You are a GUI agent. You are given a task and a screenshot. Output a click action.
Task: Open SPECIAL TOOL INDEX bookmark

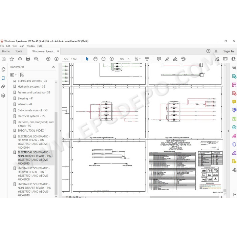pyautogui.click(x=31, y=131)
